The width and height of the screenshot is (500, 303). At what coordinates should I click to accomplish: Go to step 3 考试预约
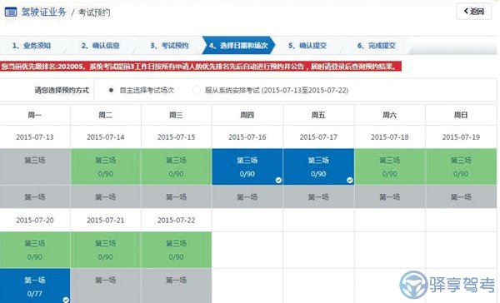tap(170, 46)
